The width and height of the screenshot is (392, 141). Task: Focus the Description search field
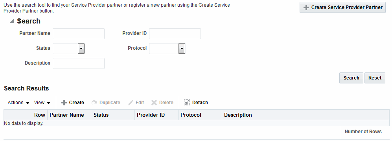(x=79, y=63)
